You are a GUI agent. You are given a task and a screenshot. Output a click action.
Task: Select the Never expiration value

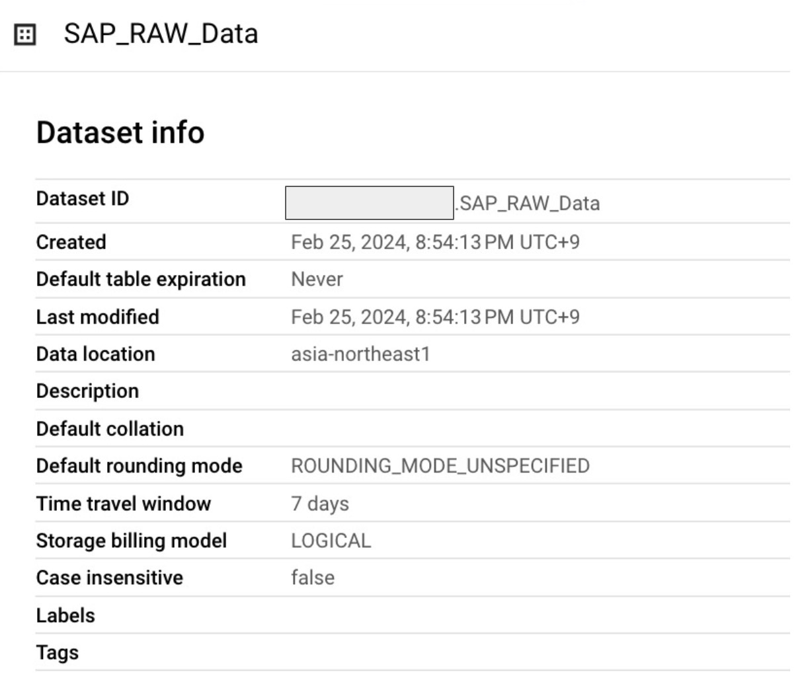pyautogui.click(x=317, y=280)
